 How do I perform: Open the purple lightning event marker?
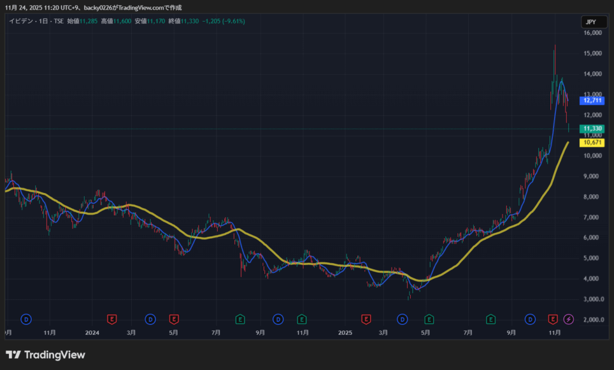(568, 318)
